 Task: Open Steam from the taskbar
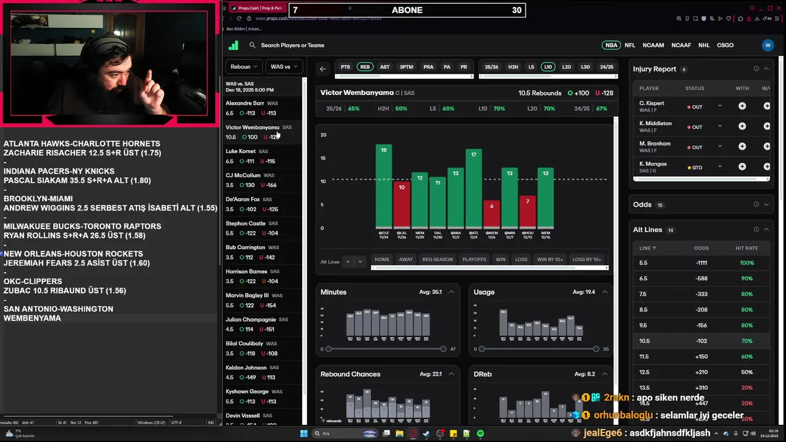427,433
